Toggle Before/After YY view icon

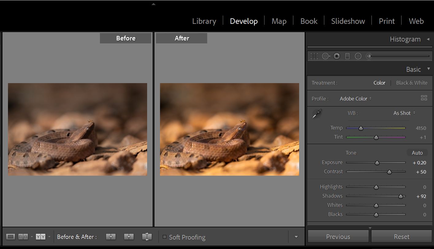click(x=40, y=237)
